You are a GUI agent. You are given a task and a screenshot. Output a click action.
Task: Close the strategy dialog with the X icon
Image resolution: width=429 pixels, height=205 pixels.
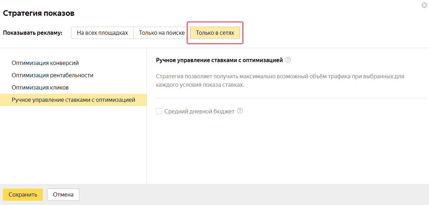pyautogui.click(x=424, y=5)
